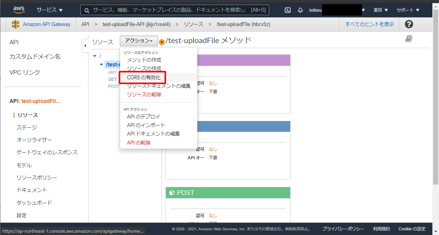Open 設定 in the sidebar

click(x=21, y=216)
